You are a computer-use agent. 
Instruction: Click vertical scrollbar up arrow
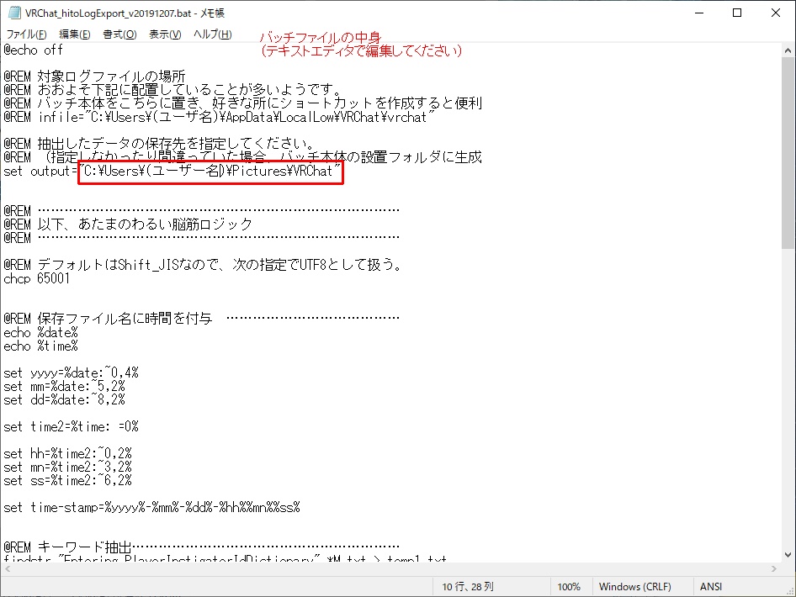[788, 50]
